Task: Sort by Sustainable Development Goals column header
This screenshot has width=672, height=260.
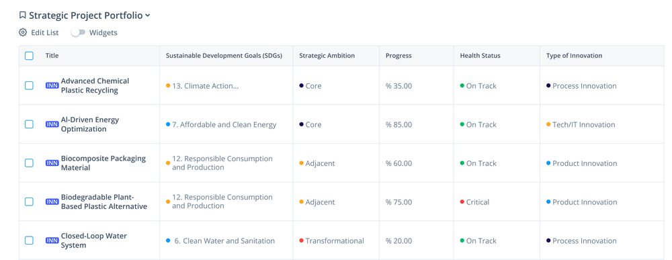Action: [224, 56]
